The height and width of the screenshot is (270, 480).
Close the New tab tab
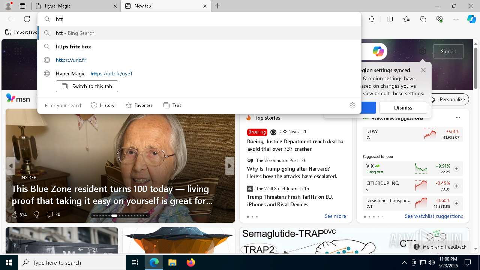[205, 6]
